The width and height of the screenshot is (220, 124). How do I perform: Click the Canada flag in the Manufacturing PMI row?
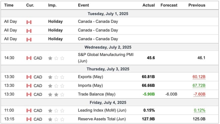[x=29, y=58]
